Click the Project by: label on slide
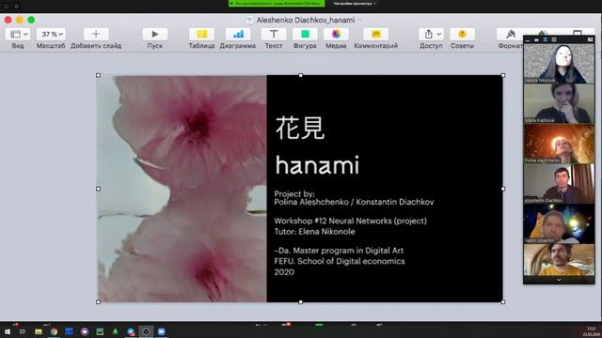602x338 pixels. [294, 193]
